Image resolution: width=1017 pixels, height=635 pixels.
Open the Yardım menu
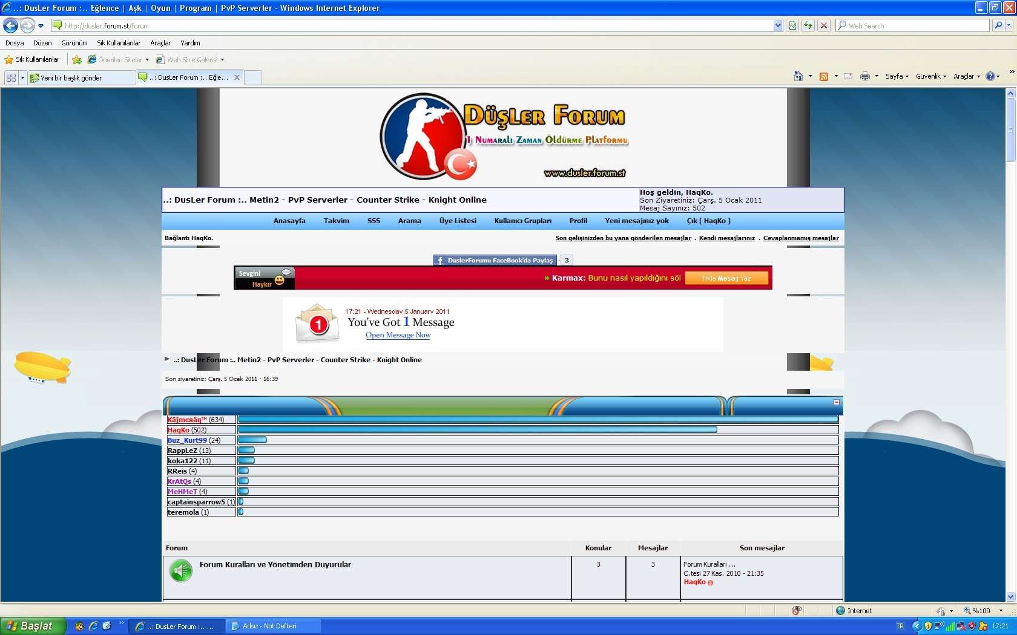[190, 43]
